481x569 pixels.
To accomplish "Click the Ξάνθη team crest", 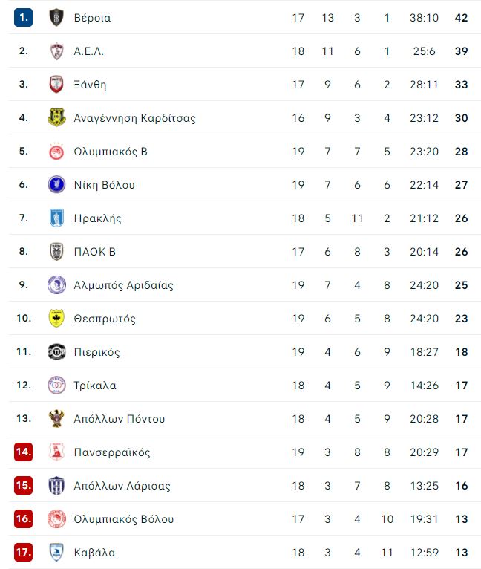I will coord(56,84).
